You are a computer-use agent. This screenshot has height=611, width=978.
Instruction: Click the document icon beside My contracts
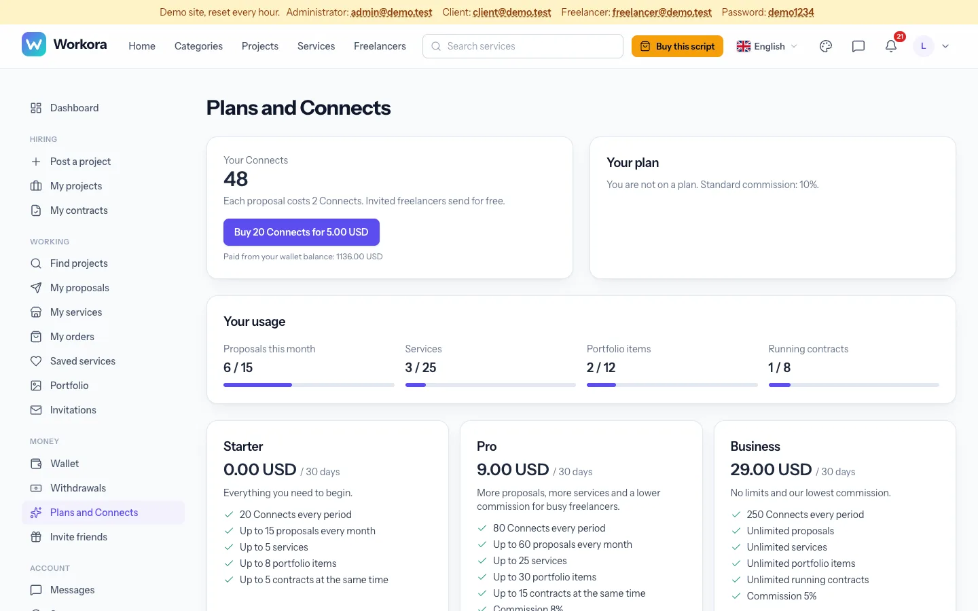pos(36,210)
